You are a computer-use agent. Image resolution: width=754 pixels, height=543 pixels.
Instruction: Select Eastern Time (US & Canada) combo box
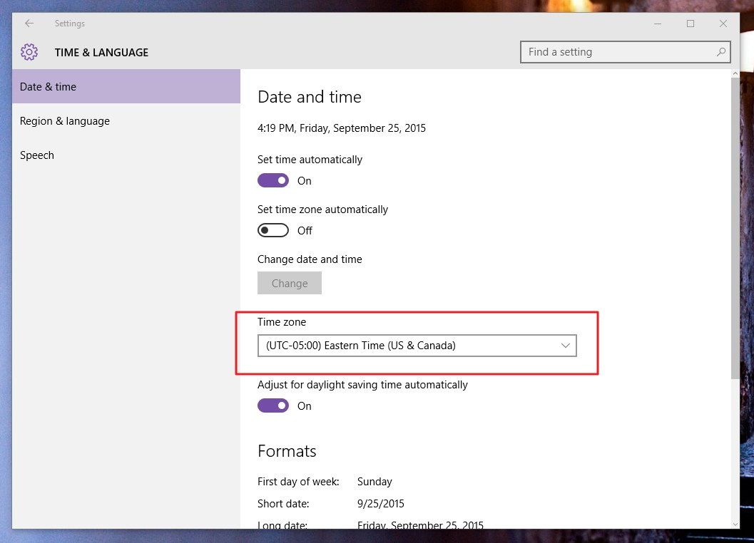coord(417,345)
